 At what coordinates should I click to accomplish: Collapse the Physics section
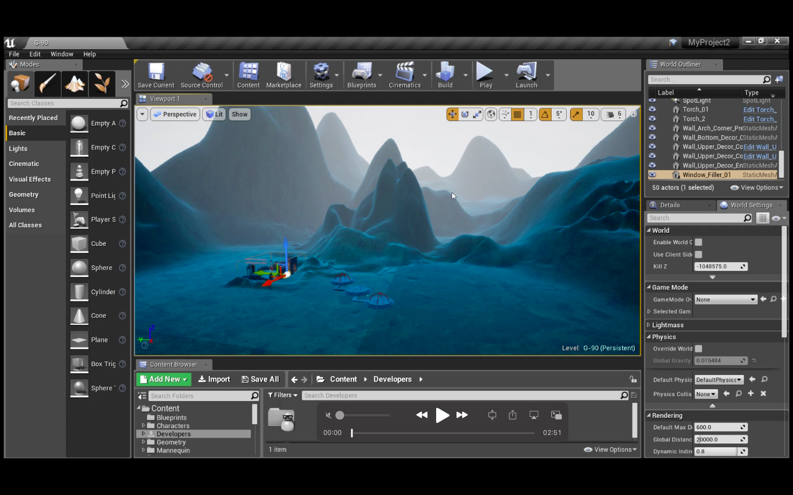[x=649, y=337]
